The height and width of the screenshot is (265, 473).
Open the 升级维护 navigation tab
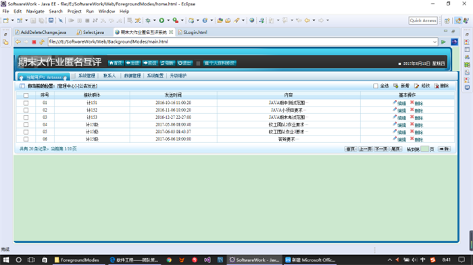(178, 76)
